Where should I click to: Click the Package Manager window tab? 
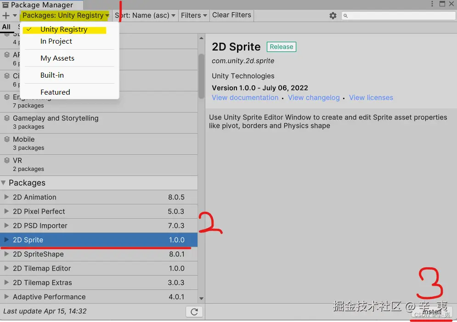[x=42, y=5]
